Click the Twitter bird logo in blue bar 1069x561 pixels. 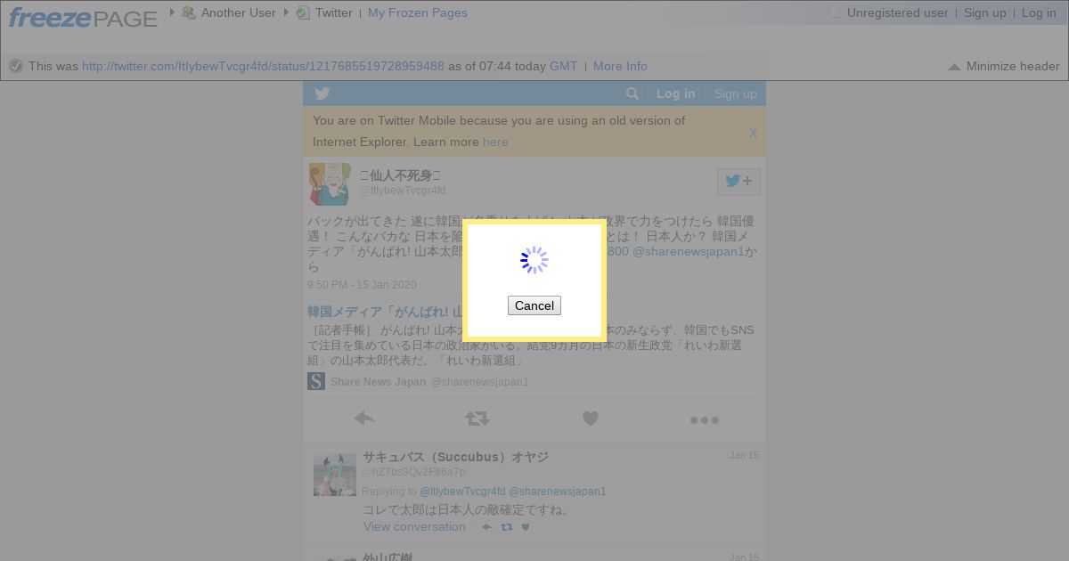click(x=322, y=93)
